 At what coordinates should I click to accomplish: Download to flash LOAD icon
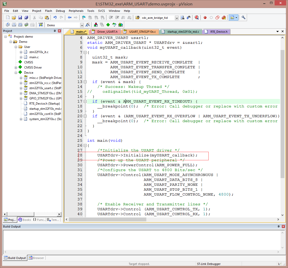point(41,25)
